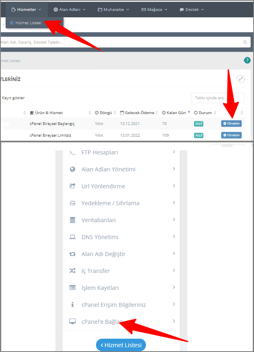Screen dimensions: 254x352
Task: Sort by Kalan Gün column
Action: pos(176,112)
